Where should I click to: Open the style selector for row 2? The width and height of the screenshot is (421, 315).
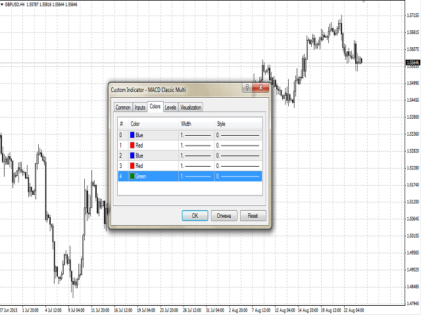238,156
